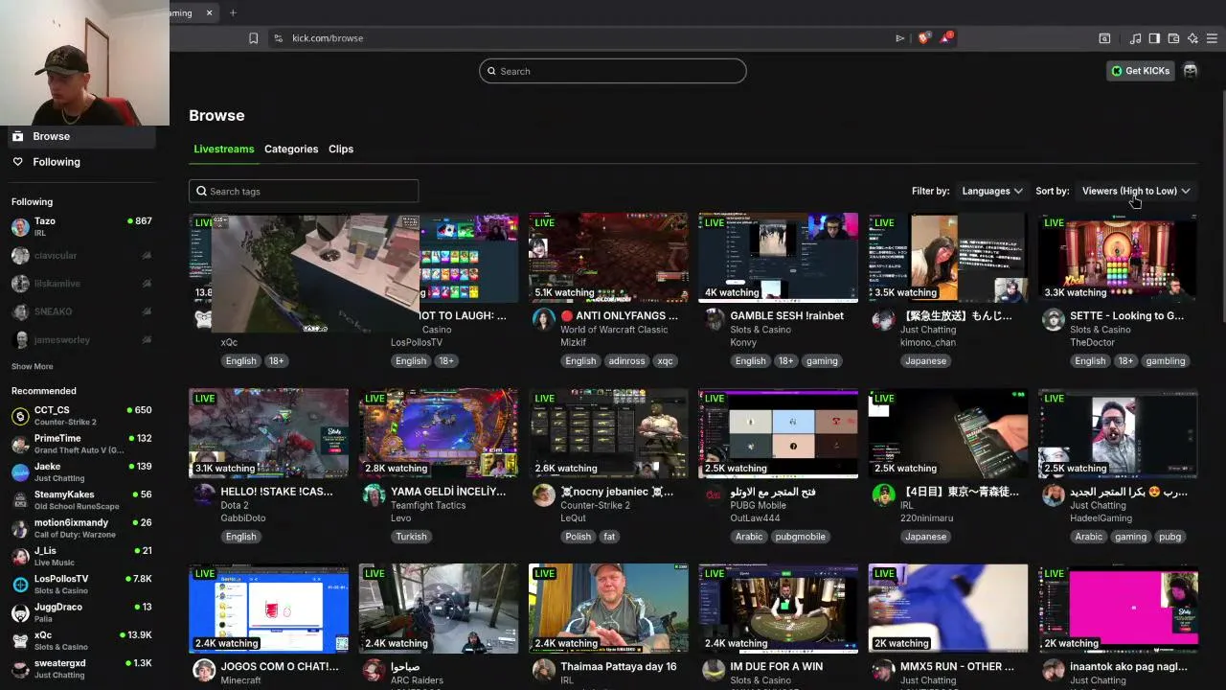Screen dimensions: 1226x690
Task: Click the tab search icon in browser toolbar
Action: [1104, 38]
